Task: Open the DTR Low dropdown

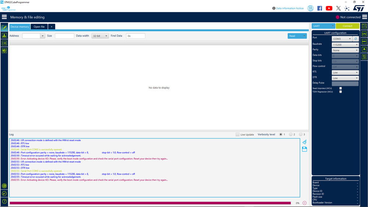Action: pyautogui.click(x=345, y=78)
